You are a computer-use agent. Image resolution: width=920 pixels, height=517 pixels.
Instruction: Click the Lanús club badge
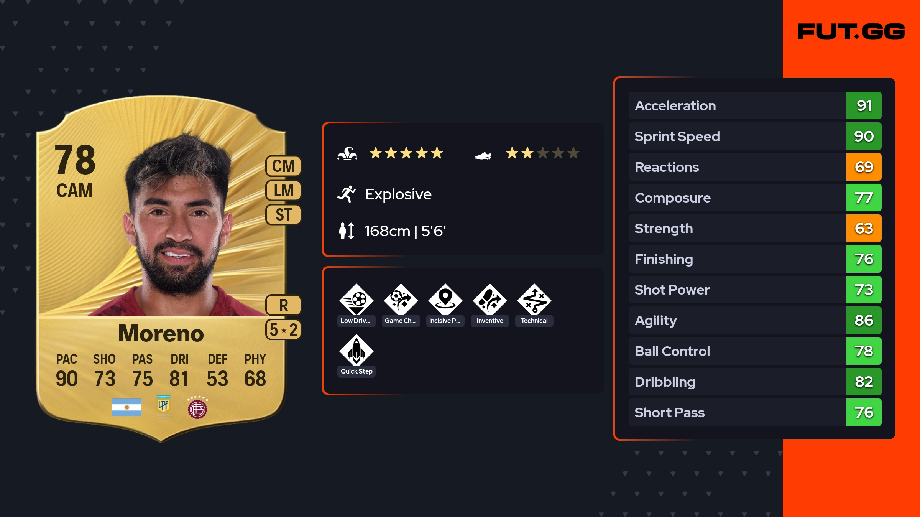pyautogui.click(x=197, y=408)
